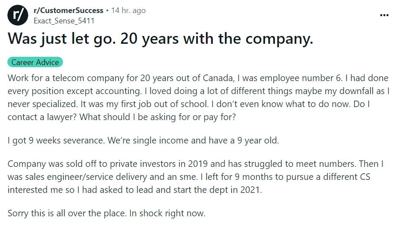Click the paragraph beginning 'Work for a telecom'
400x228 pixels.
coord(198,98)
